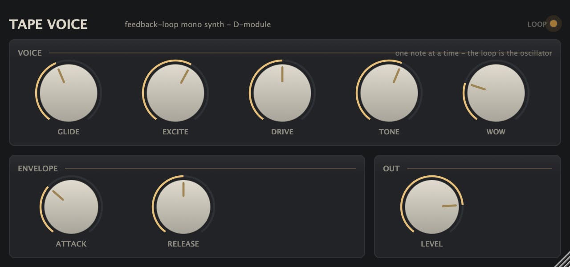This screenshot has width=570, height=267.
Task: Click the TAPE VOICE title
Action: tap(48, 24)
